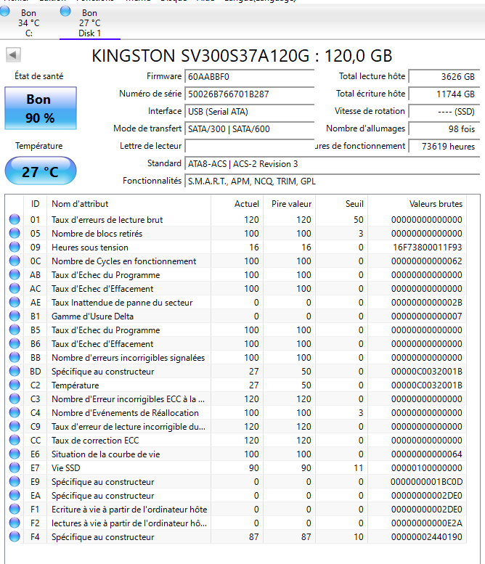Click the status orb for drive C:
This screenshot has width=485, height=564.
[5, 12]
